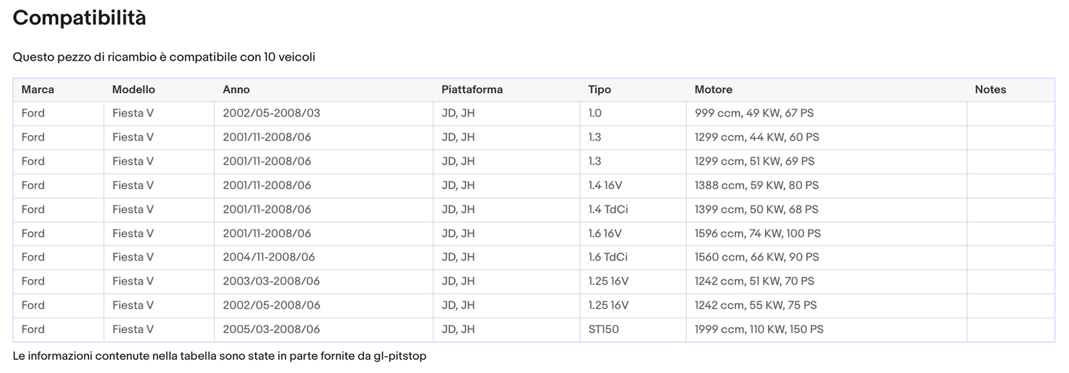Click the Marca column header
This screenshot has height=373, width=1069.
click(38, 89)
